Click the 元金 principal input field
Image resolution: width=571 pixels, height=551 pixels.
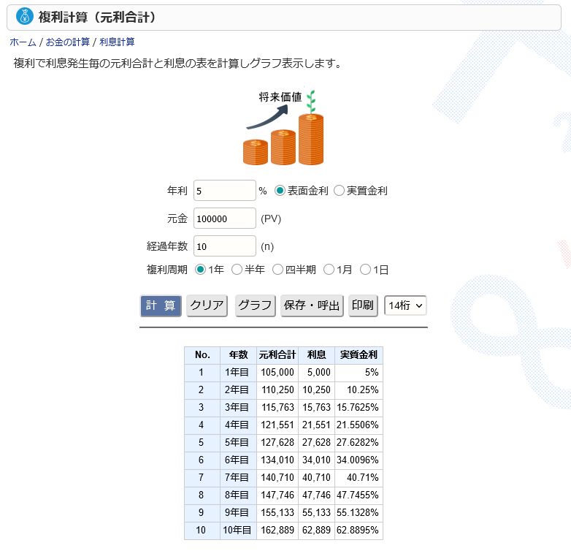tap(224, 218)
